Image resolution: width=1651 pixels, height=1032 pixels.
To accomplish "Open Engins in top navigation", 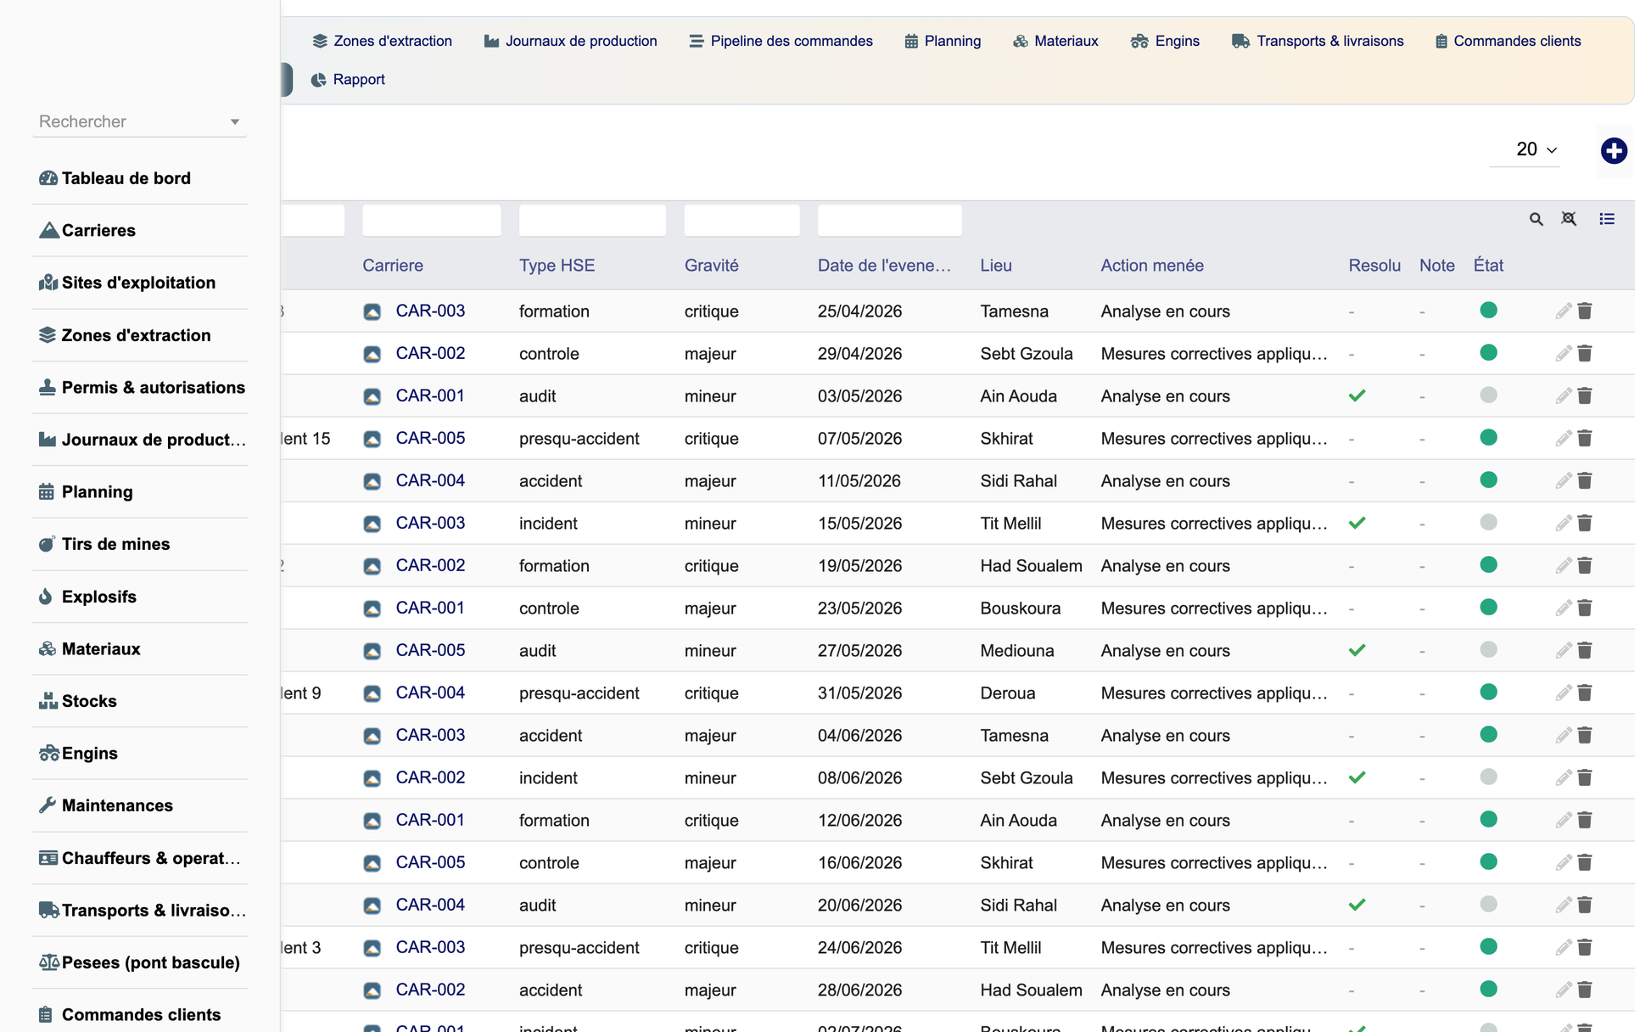I will (1165, 41).
